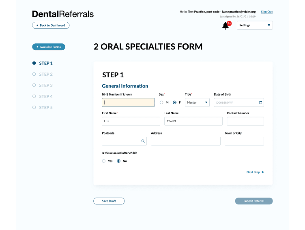The image size is (305, 230).
Task: Click the red notification count badge
Action: tap(229, 23)
